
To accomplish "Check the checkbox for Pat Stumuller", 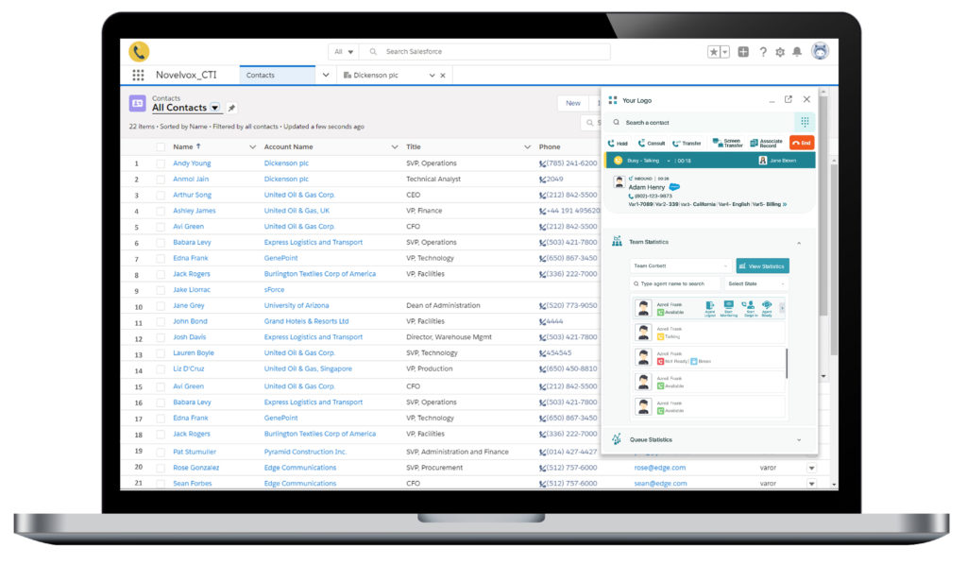I will tap(161, 453).
